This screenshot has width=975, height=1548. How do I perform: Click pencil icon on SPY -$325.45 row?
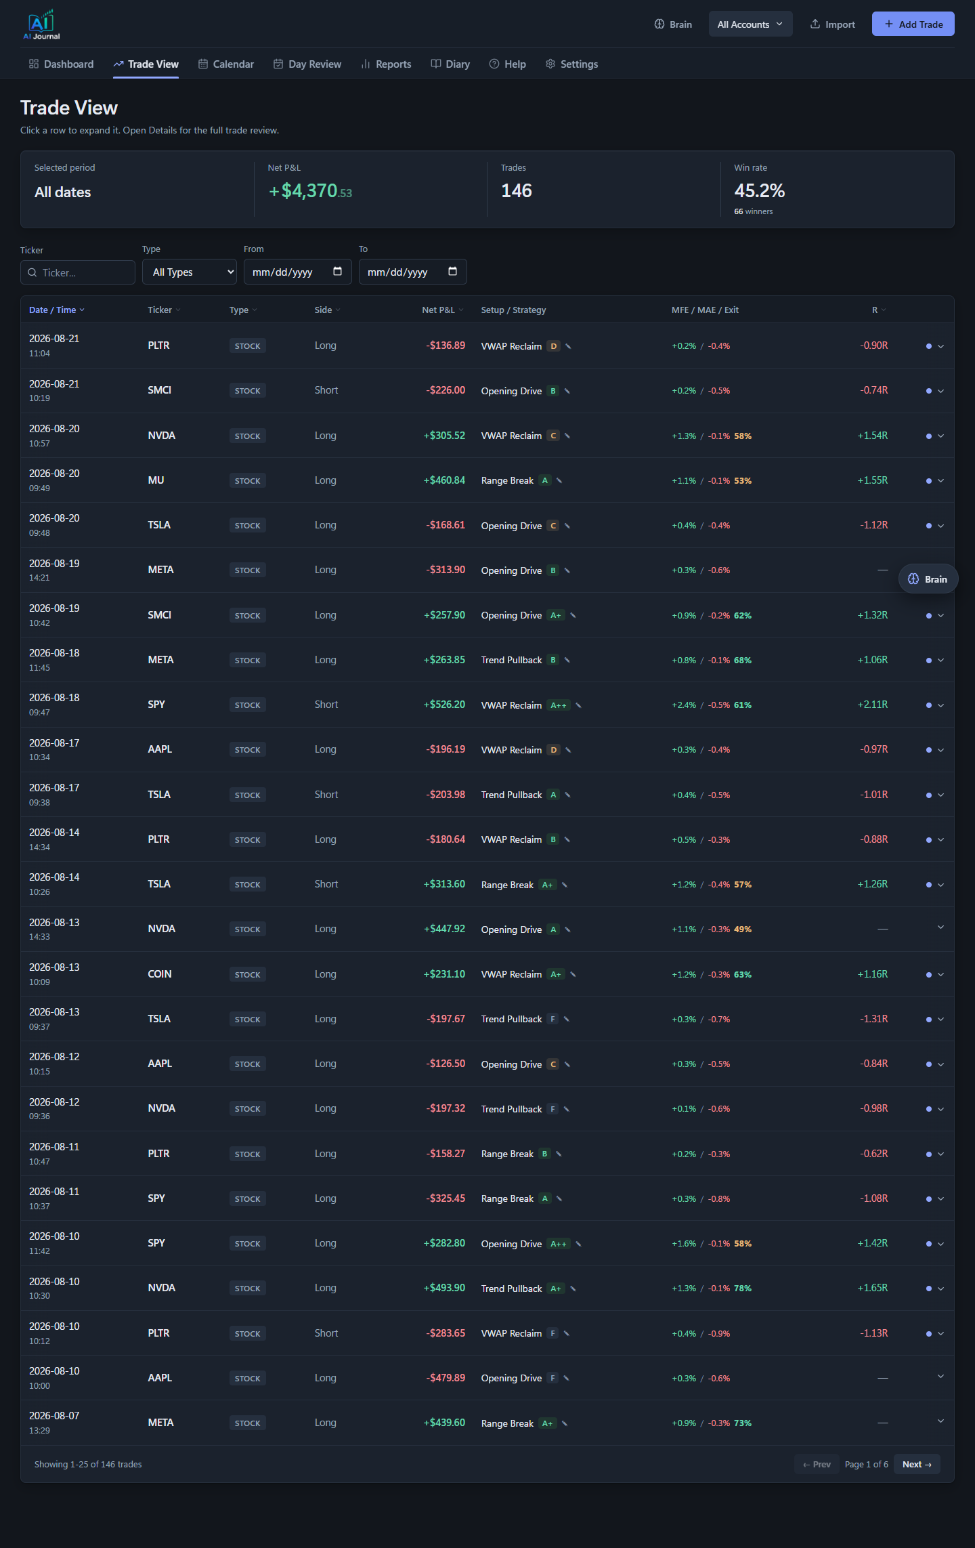pos(559,1198)
